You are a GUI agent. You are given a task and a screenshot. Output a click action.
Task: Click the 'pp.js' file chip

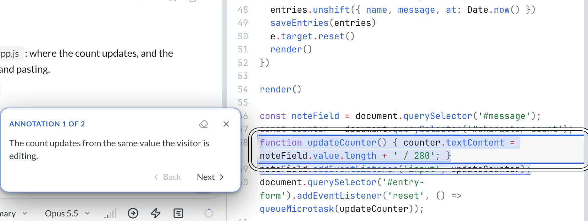coord(11,53)
